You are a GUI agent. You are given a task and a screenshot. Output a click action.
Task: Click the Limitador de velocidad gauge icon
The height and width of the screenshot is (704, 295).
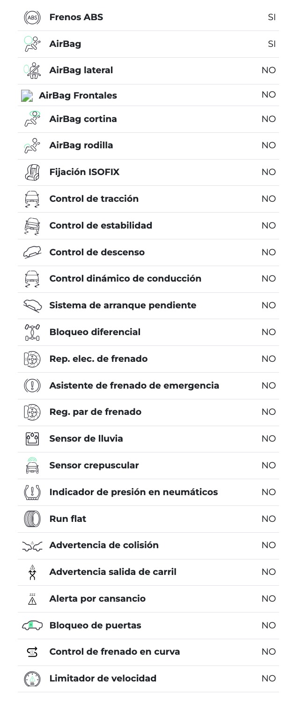(x=32, y=679)
